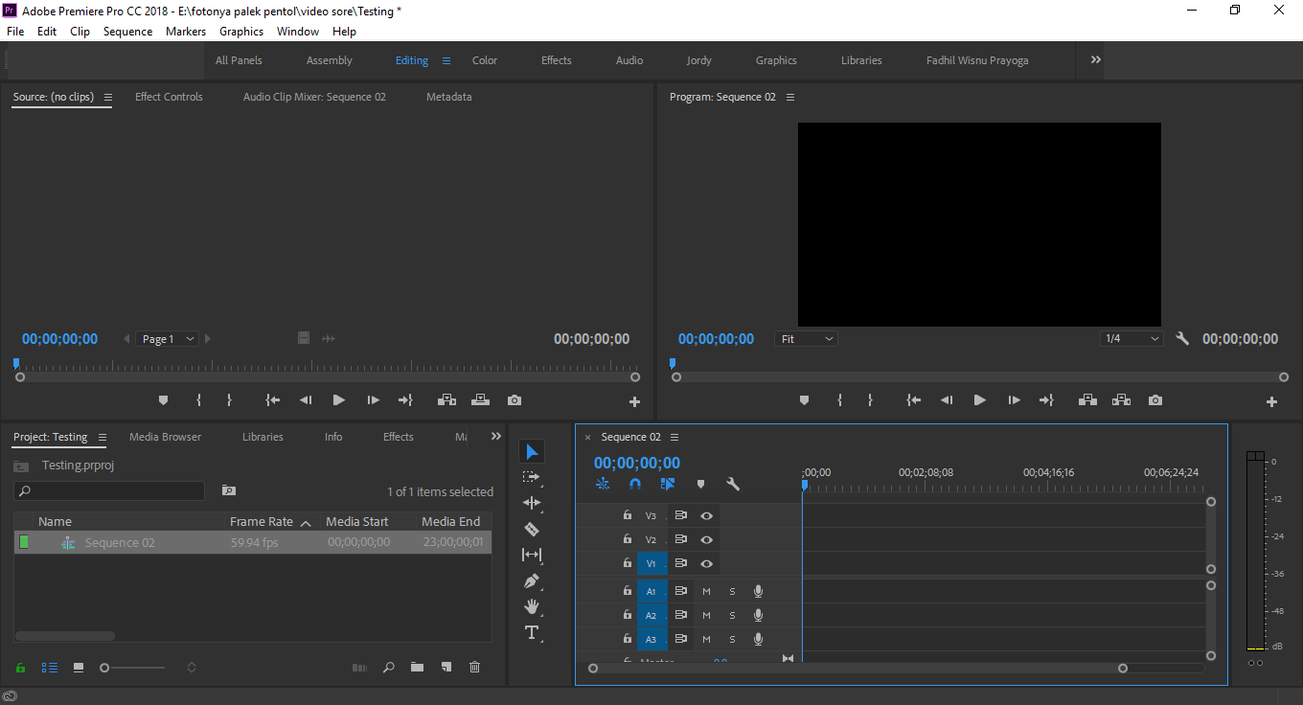Select the Selection tool arrow
The width and height of the screenshot is (1303, 705).
(x=532, y=451)
